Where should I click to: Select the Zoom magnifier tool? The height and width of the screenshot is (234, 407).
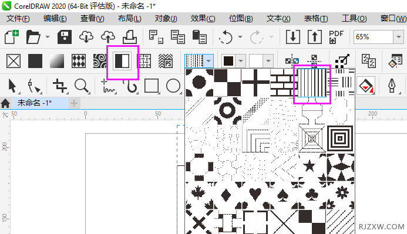tap(82, 86)
